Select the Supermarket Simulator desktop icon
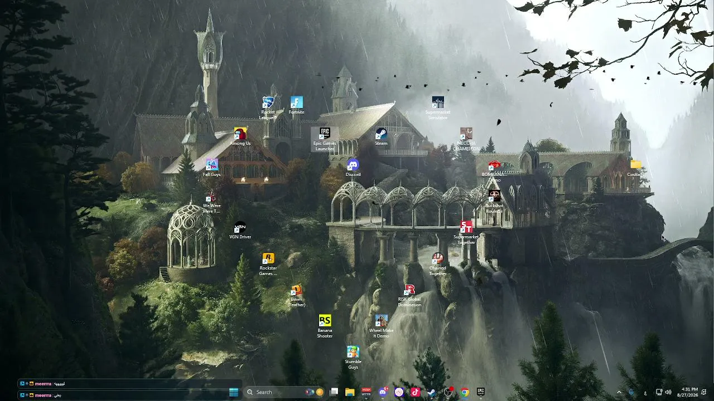The width and height of the screenshot is (714, 401). 438,107
